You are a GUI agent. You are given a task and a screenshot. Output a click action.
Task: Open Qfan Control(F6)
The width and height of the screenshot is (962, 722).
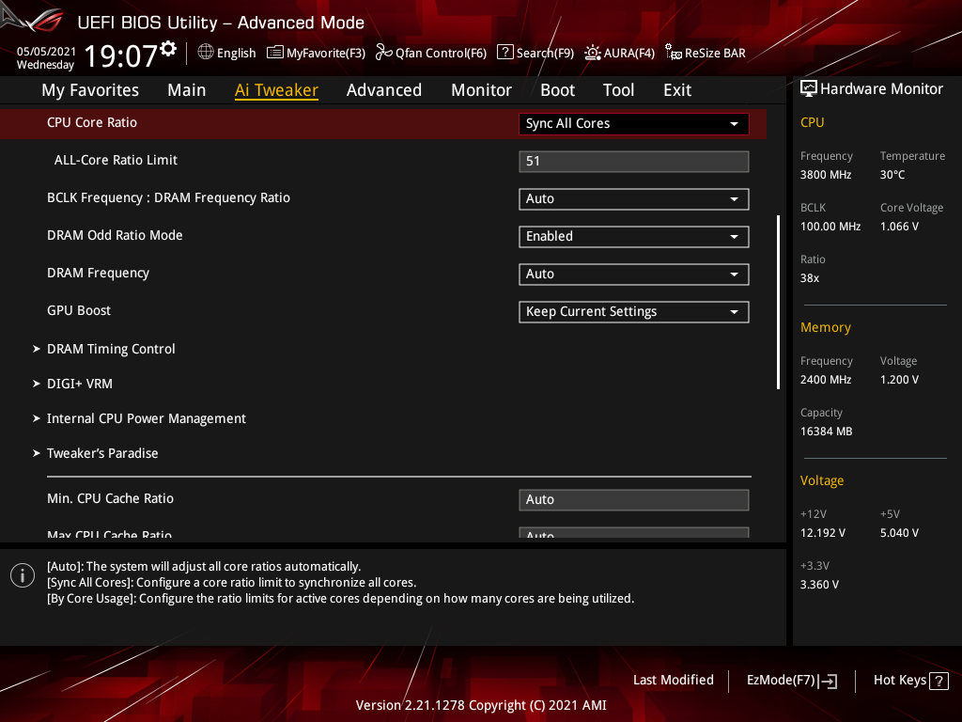coord(431,53)
